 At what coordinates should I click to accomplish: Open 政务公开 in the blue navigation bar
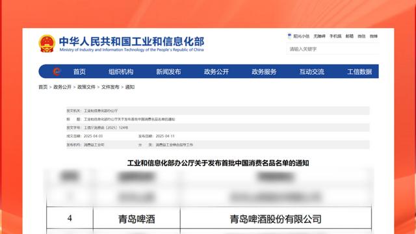(x=216, y=71)
